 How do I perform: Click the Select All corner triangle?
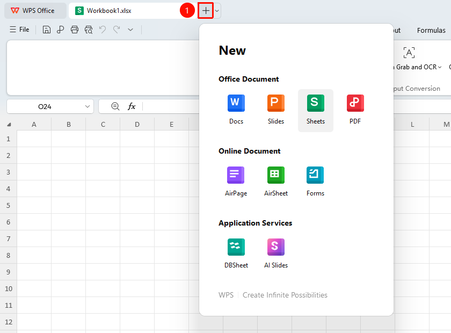click(x=9, y=125)
